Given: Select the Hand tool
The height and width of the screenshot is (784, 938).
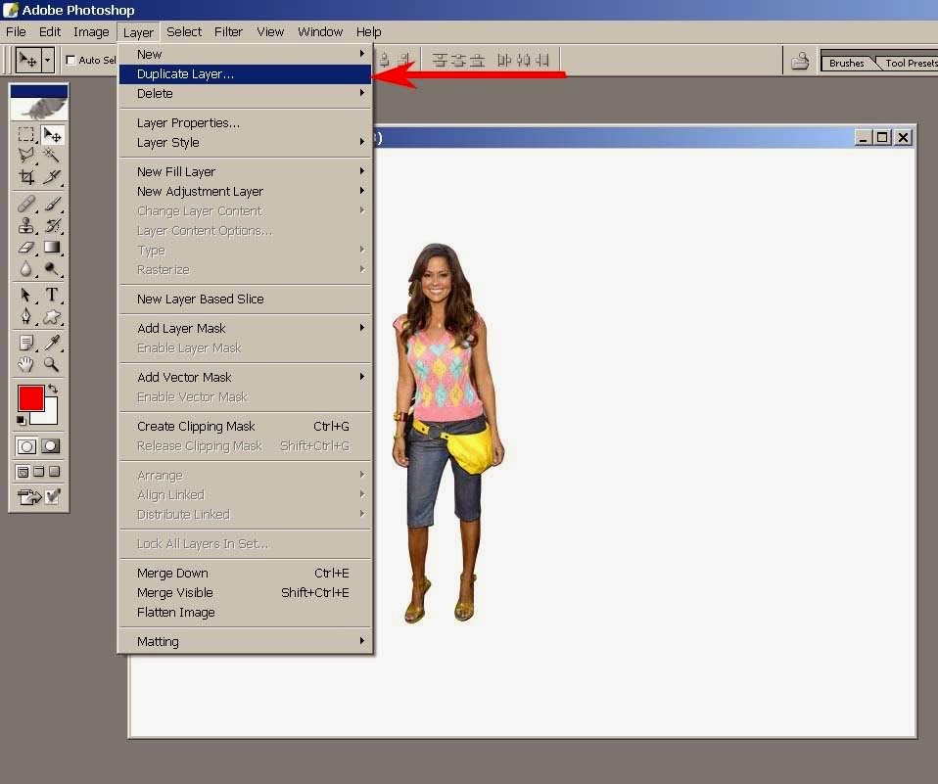Looking at the screenshot, I should point(26,364).
